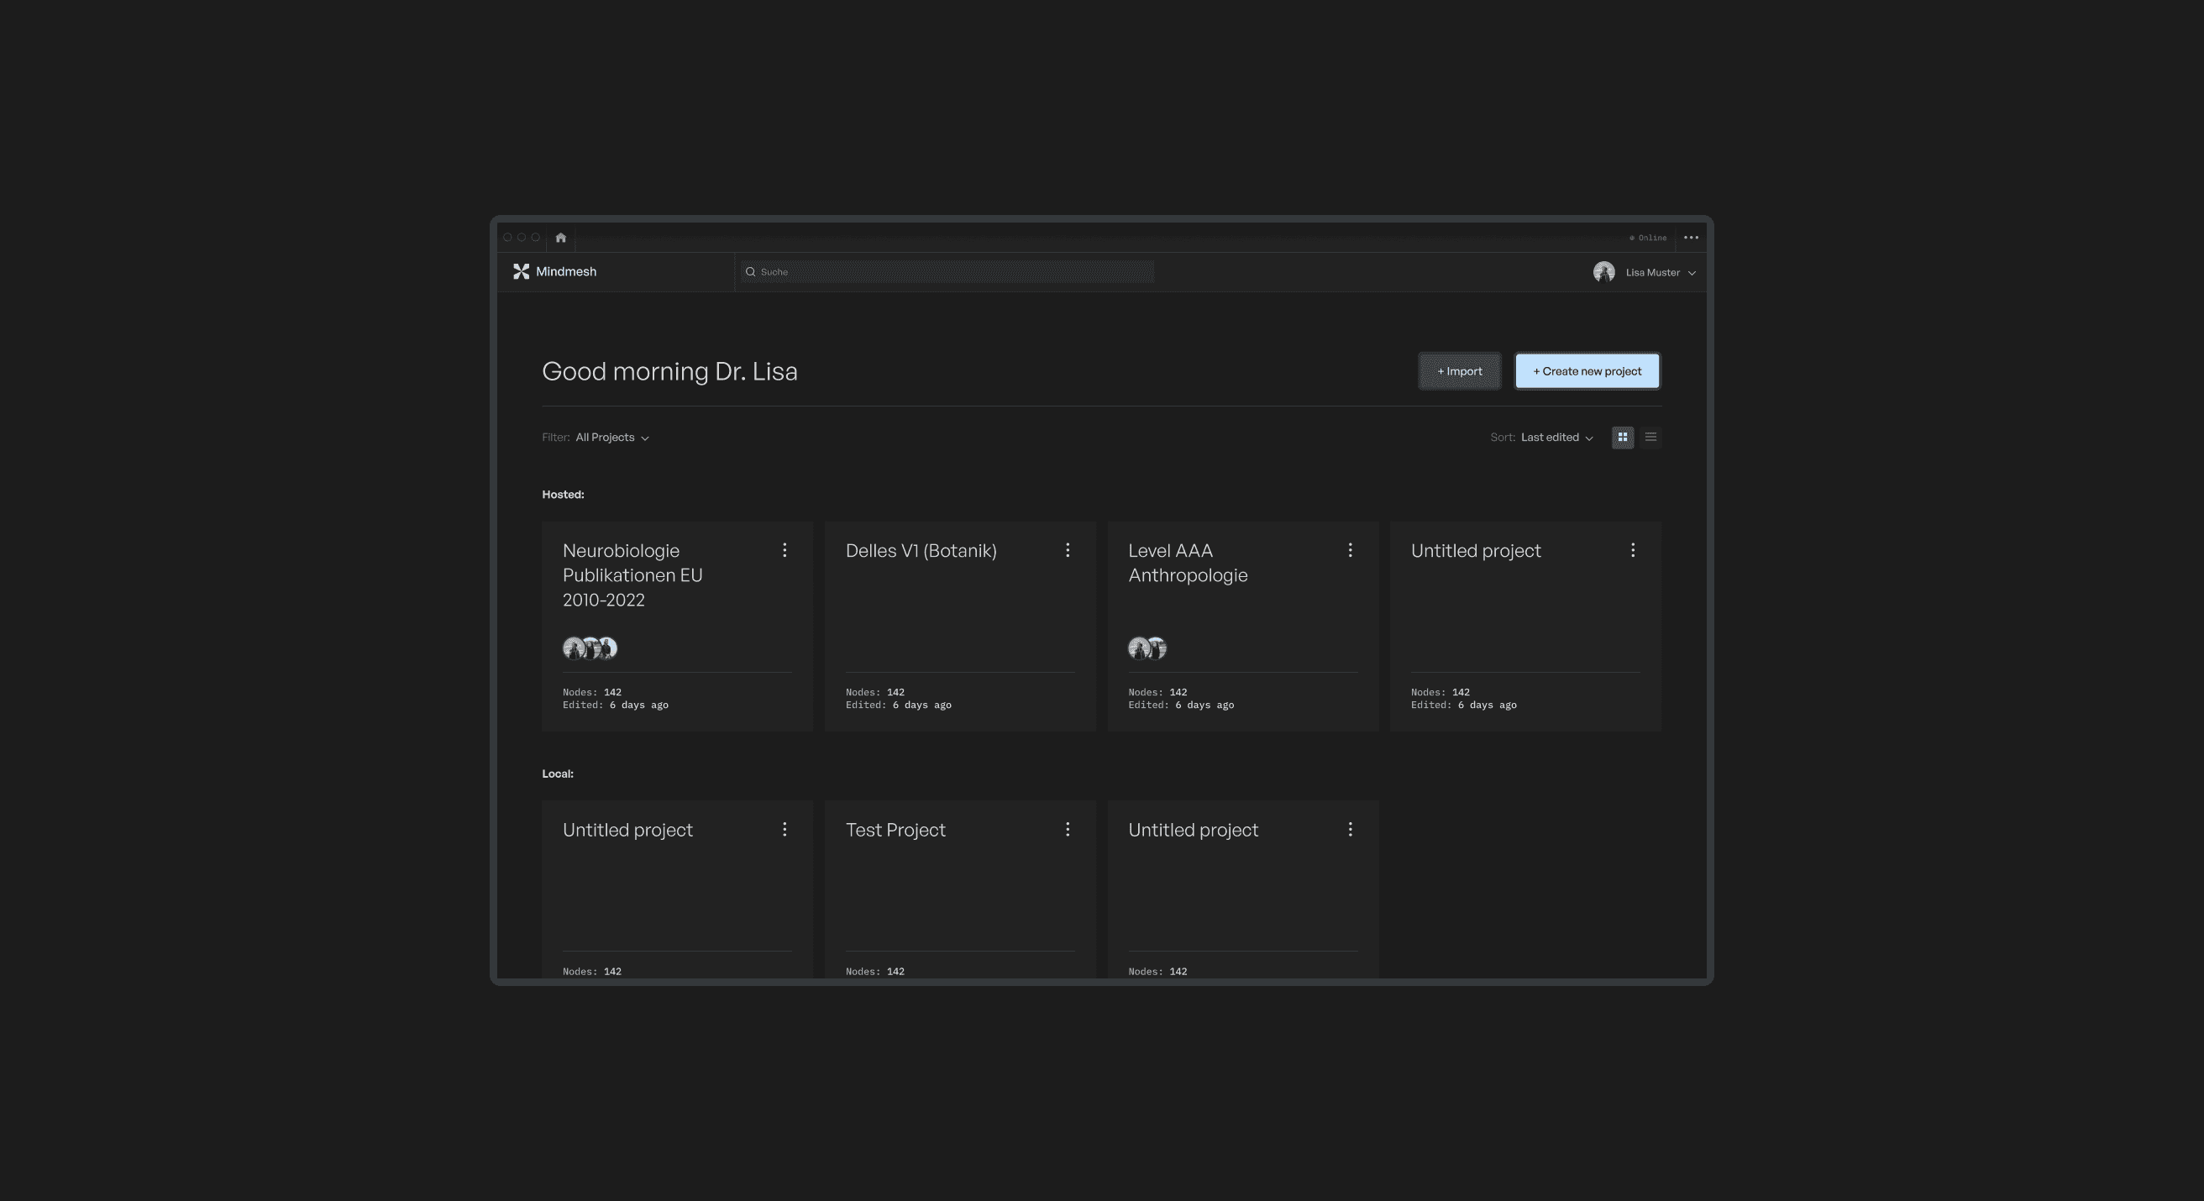Open options for Level AAA Anthropologie card
Viewport: 2204px width, 1201px height.
coord(1349,550)
